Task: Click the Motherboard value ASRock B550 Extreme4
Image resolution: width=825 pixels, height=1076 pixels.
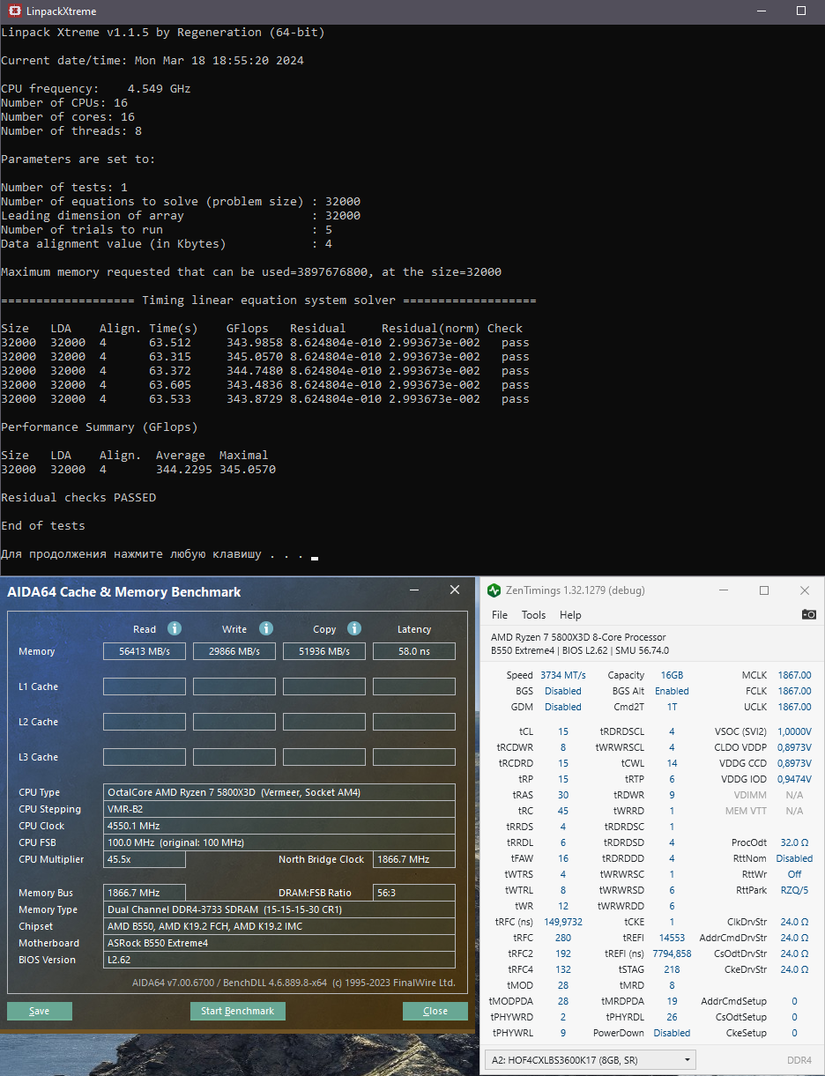Action: [279, 943]
